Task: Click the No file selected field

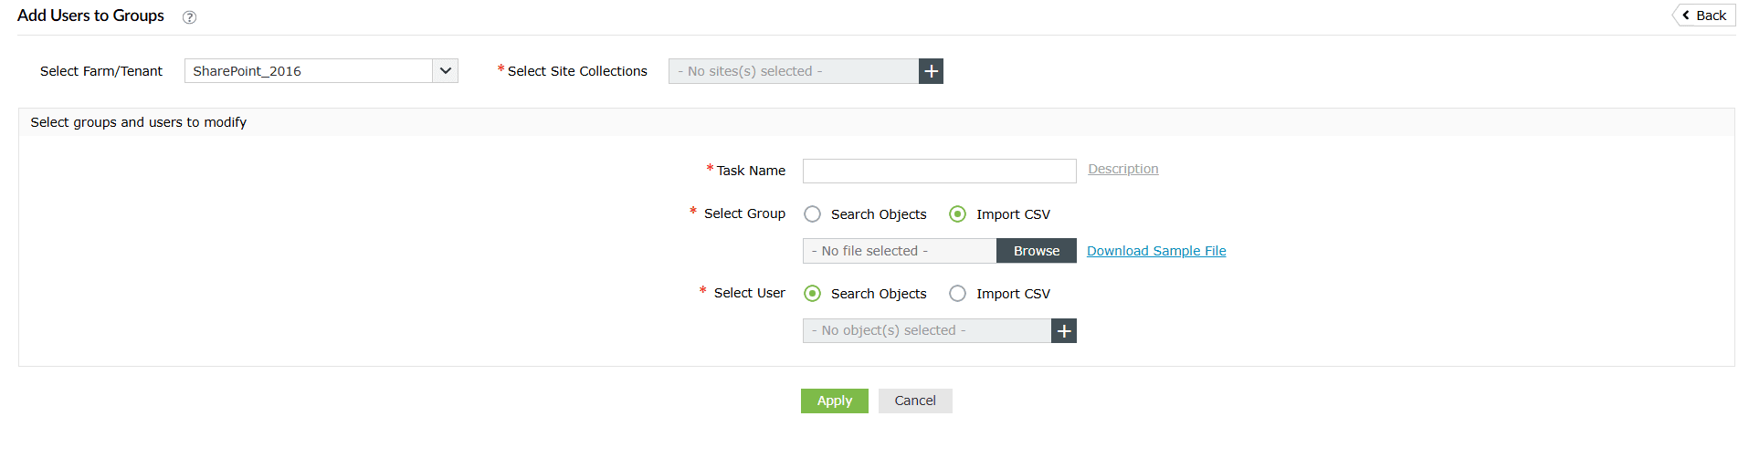Action: point(899,251)
